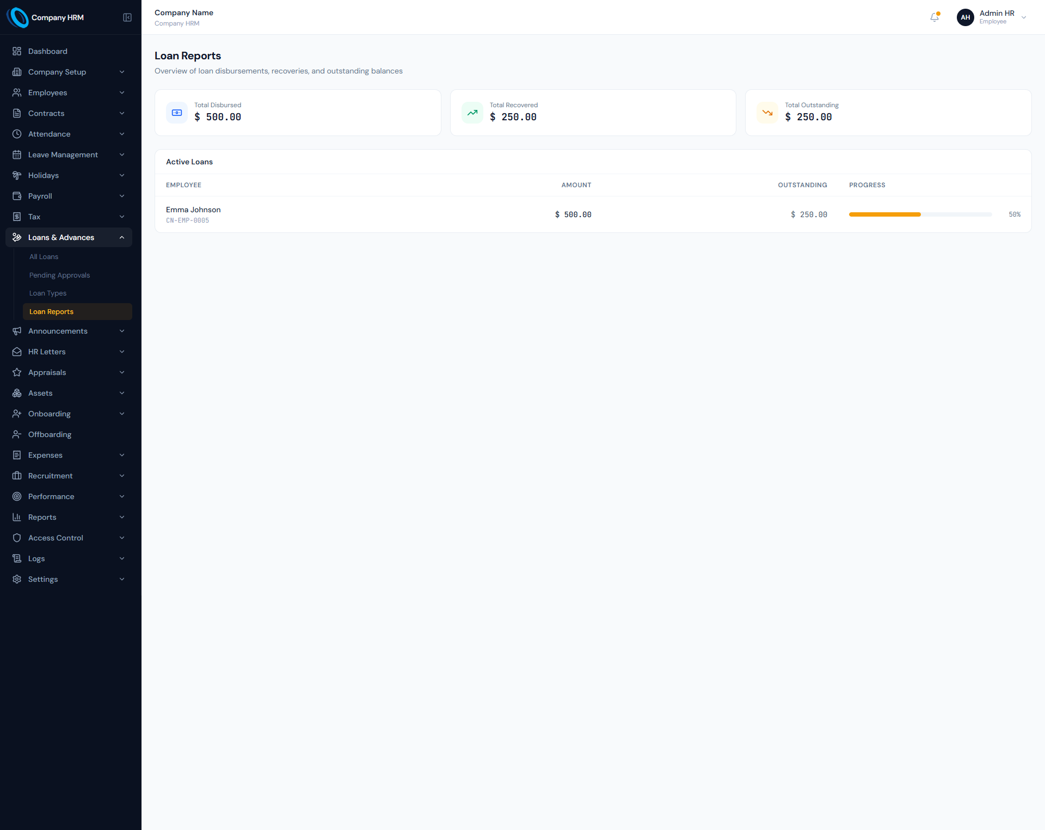Open the Holidays menu label
Image resolution: width=1045 pixels, height=830 pixels.
[44, 175]
